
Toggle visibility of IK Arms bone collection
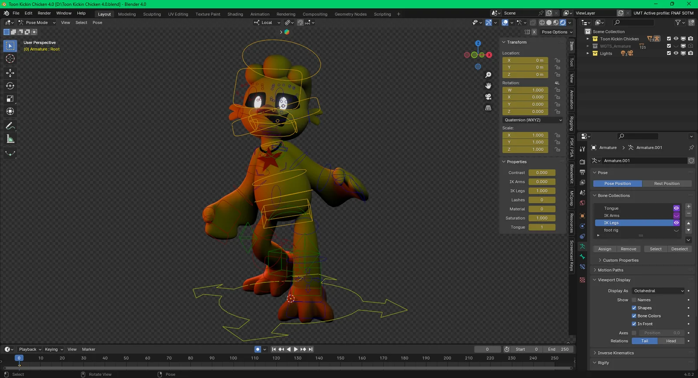pos(676,216)
